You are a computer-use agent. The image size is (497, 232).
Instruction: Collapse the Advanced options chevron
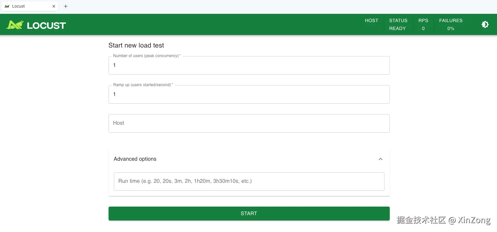381,159
